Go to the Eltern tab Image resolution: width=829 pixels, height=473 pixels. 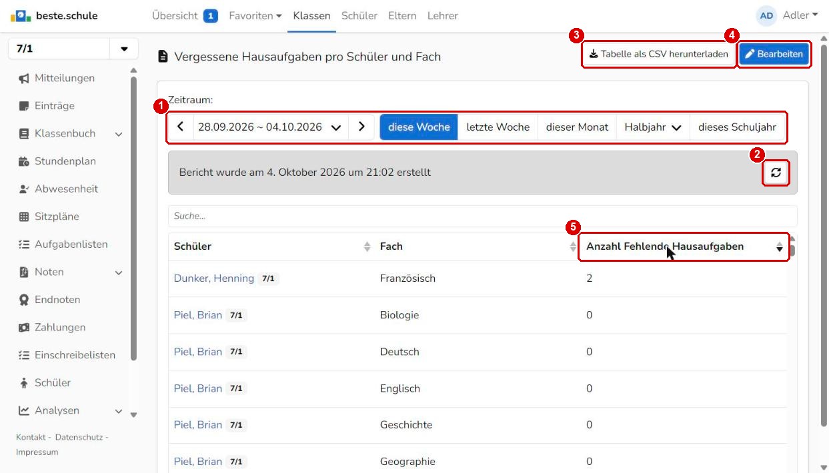click(x=402, y=15)
